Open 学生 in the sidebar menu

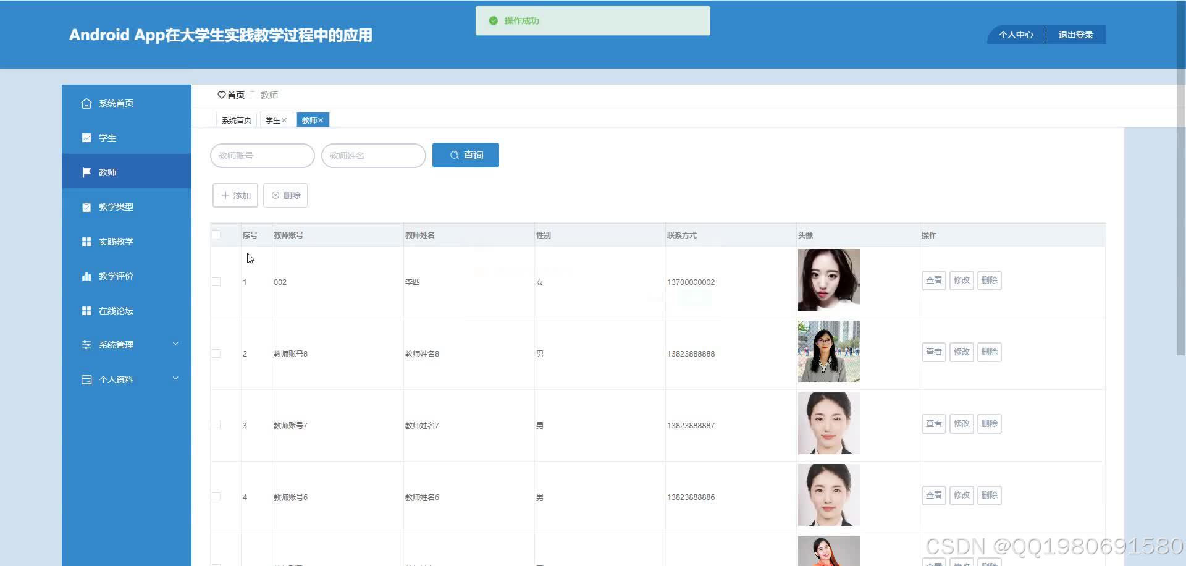pyautogui.click(x=127, y=138)
